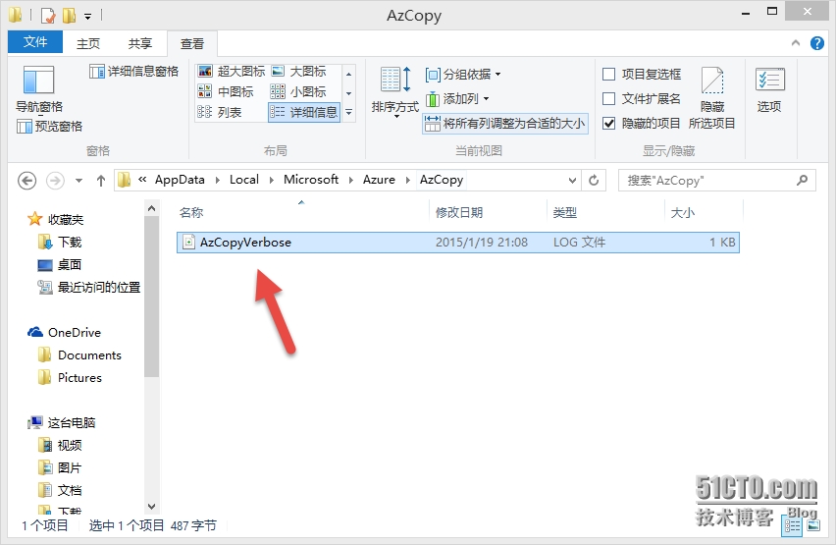Refresh the folder view
The height and width of the screenshot is (545, 836).
[594, 181]
